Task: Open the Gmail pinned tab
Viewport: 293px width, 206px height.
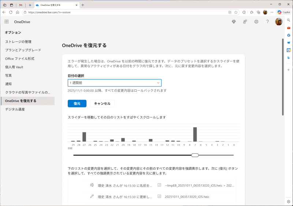Action: click(21, 5)
